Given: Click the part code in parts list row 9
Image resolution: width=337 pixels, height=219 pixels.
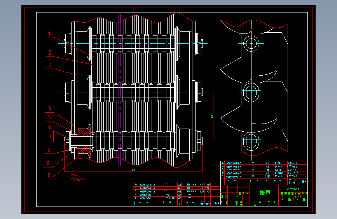Looking at the screenshot, I should click(x=148, y=188).
